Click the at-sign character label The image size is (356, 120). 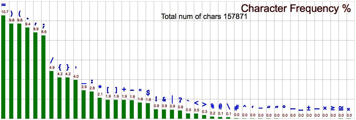click(x=220, y=107)
